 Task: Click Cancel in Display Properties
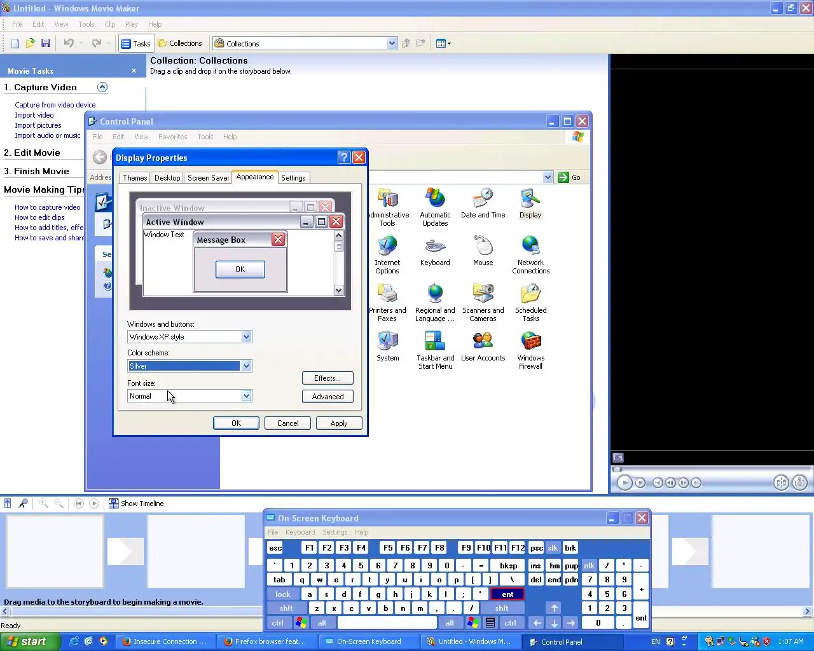(287, 423)
